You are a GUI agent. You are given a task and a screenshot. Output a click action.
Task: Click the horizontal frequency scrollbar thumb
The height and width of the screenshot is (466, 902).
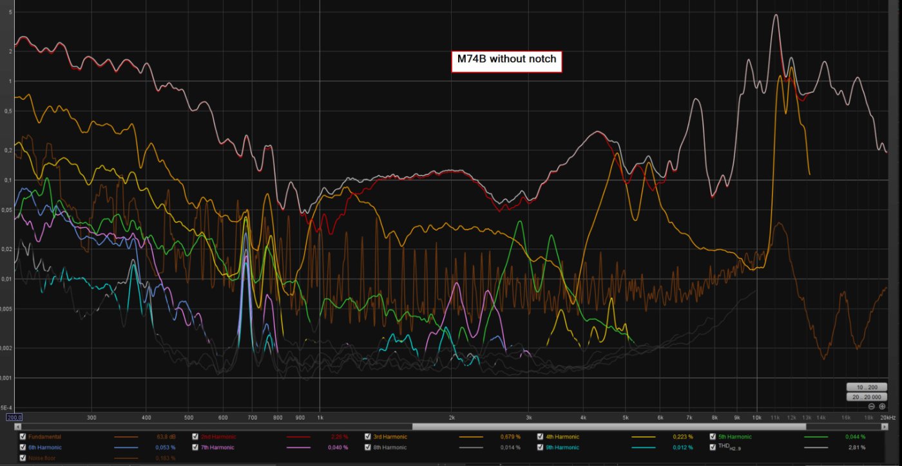point(608,426)
